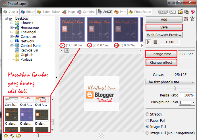Select frame 3 thumbnail in the filmstrip
This screenshot has height=140, width=197.
(126, 29)
